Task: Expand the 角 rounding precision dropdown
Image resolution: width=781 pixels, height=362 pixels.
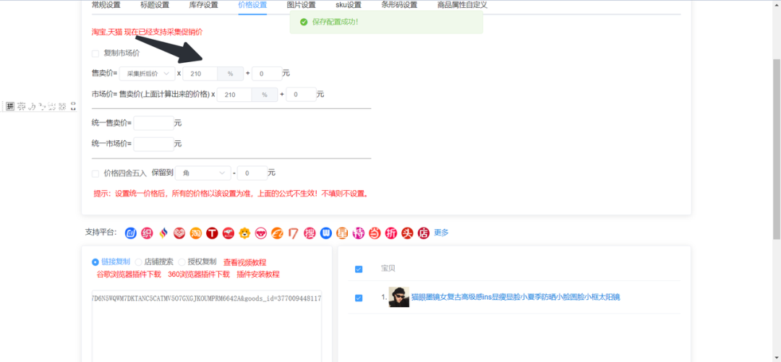Action: tap(203, 173)
